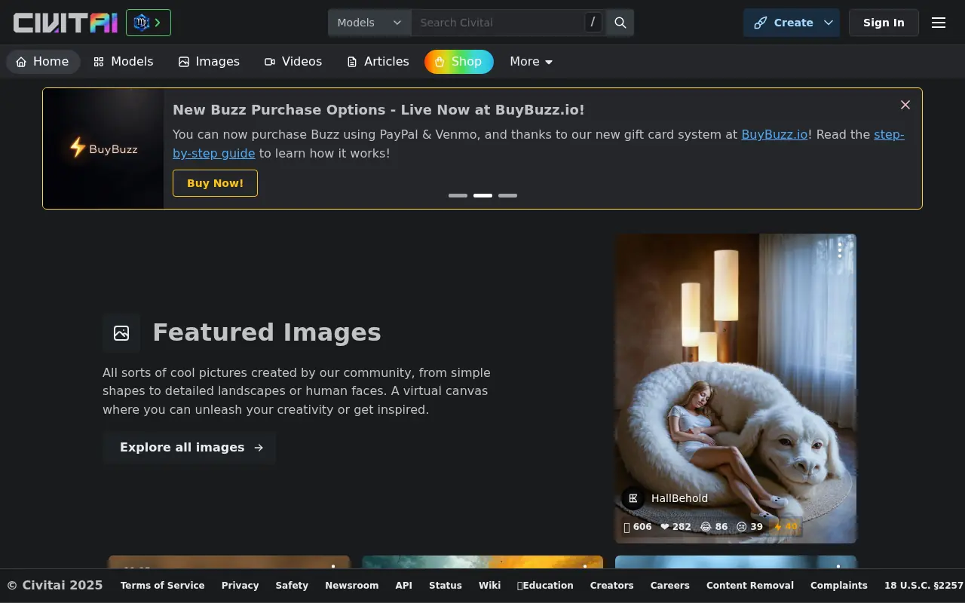Click the three-dot menu on featured image
This screenshot has width=965, height=603.
(x=840, y=249)
